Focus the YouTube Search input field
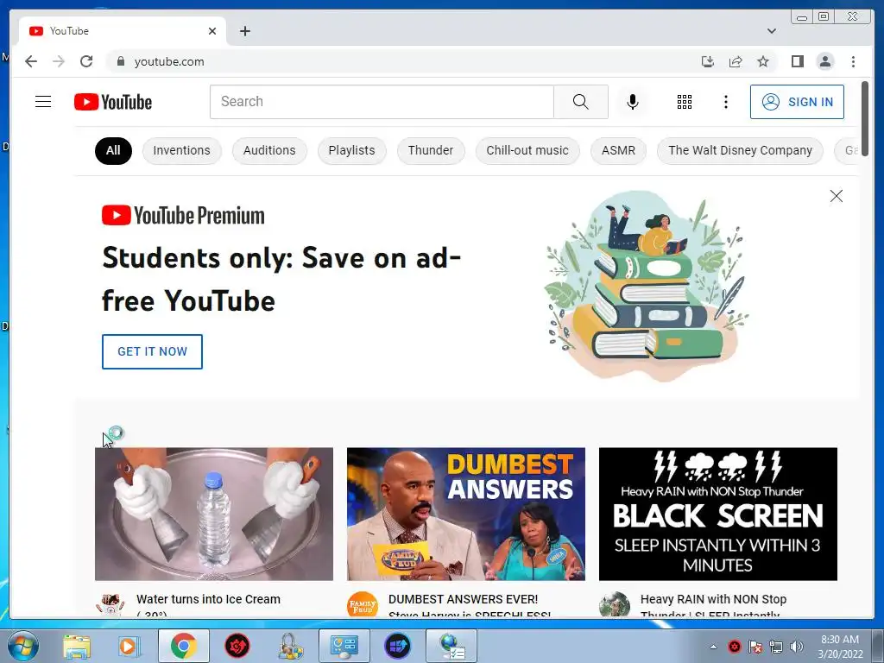Viewport: 884px width, 663px height. pyautogui.click(x=382, y=102)
